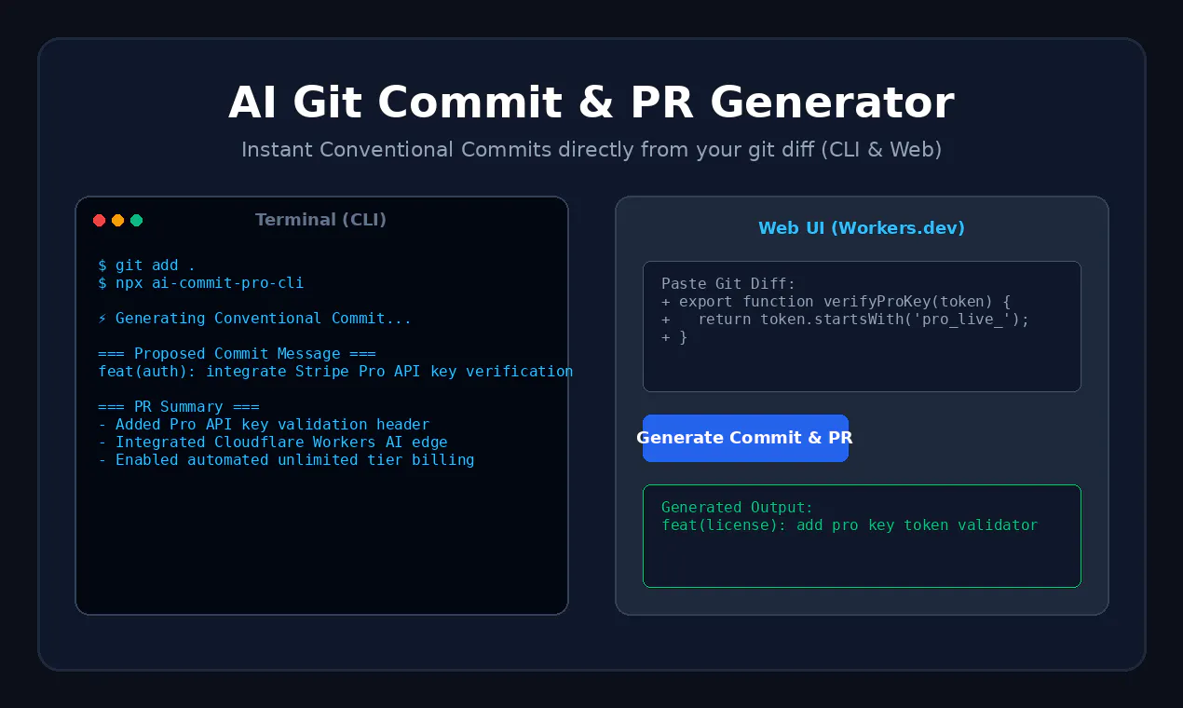Click the line '$ git add .'
Image resolution: width=1183 pixels, height=708 pixels.
pyautogui.click(x=146, y=265)
